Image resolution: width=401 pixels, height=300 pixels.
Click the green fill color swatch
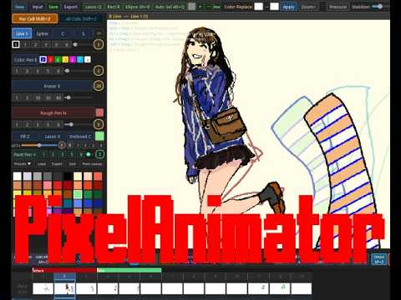pyautogui.click(x=99, y=136)
